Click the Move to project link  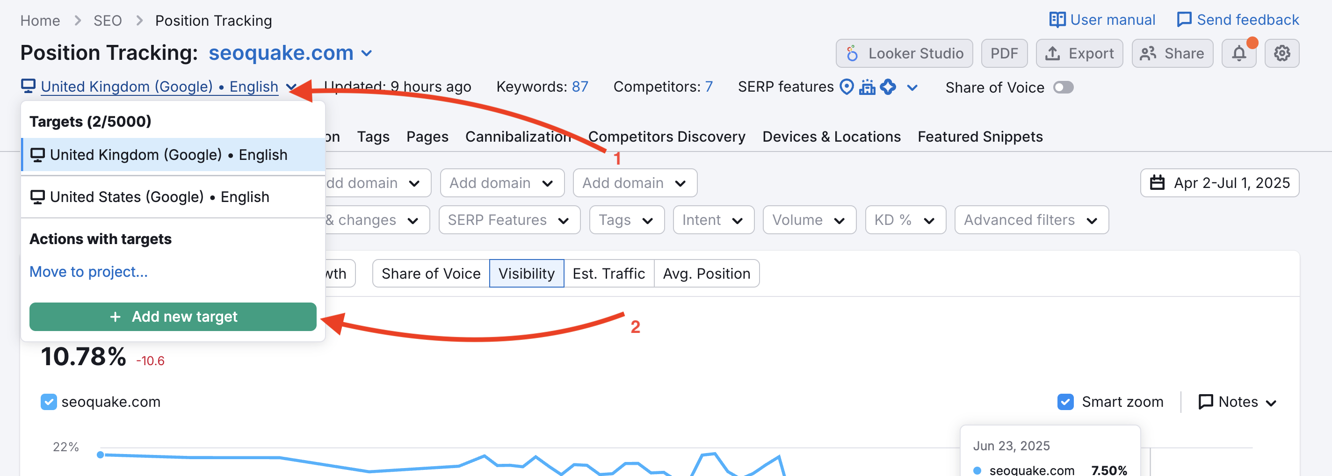click(88, 272)
